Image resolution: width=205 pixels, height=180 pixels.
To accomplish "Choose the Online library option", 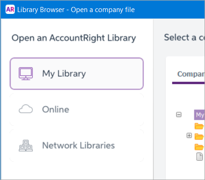I will pos(77,109).
